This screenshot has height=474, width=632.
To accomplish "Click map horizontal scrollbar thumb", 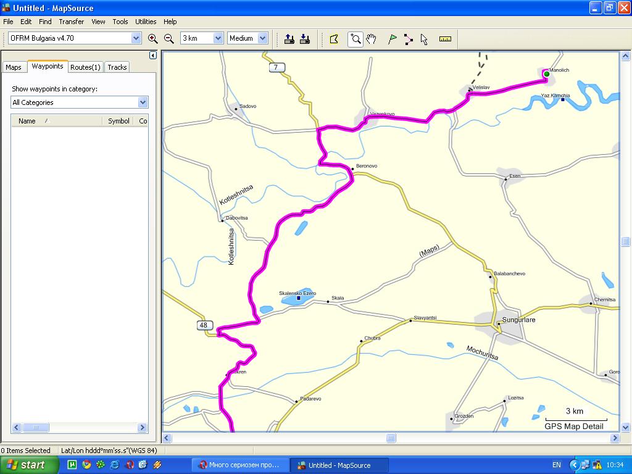I will [x=391, y=438].
